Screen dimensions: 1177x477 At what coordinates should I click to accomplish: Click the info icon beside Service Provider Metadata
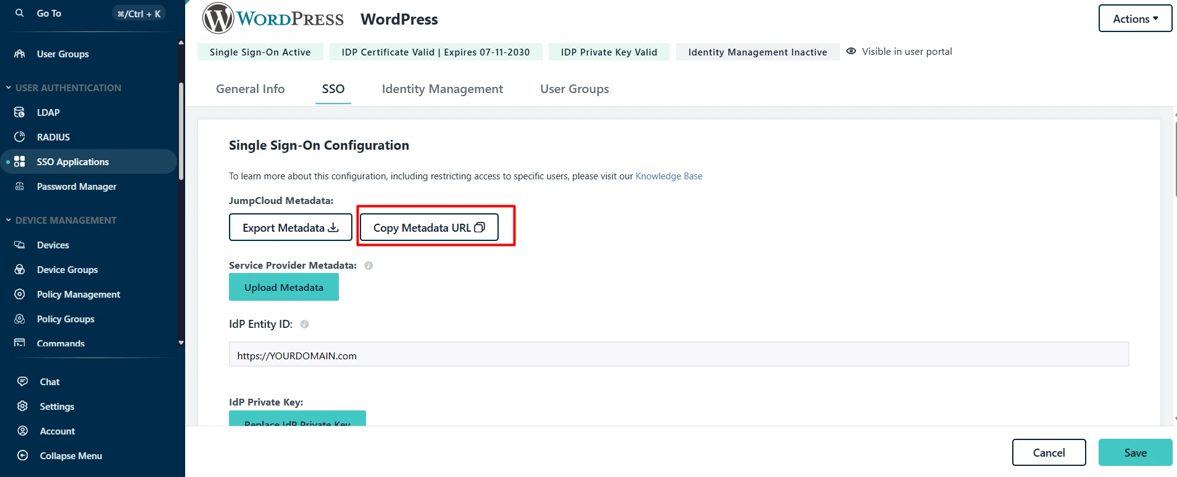(368, 266)
